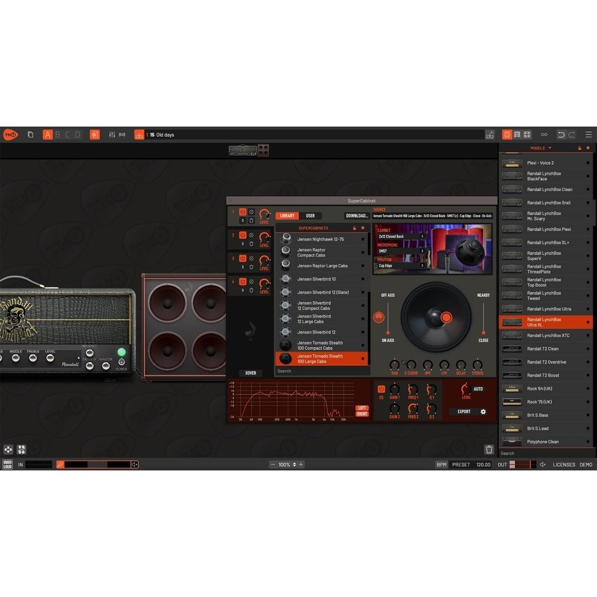
Task: Click the favorites star in Supercabinets header
Action: pyautogui.click(x=363, y=227)
